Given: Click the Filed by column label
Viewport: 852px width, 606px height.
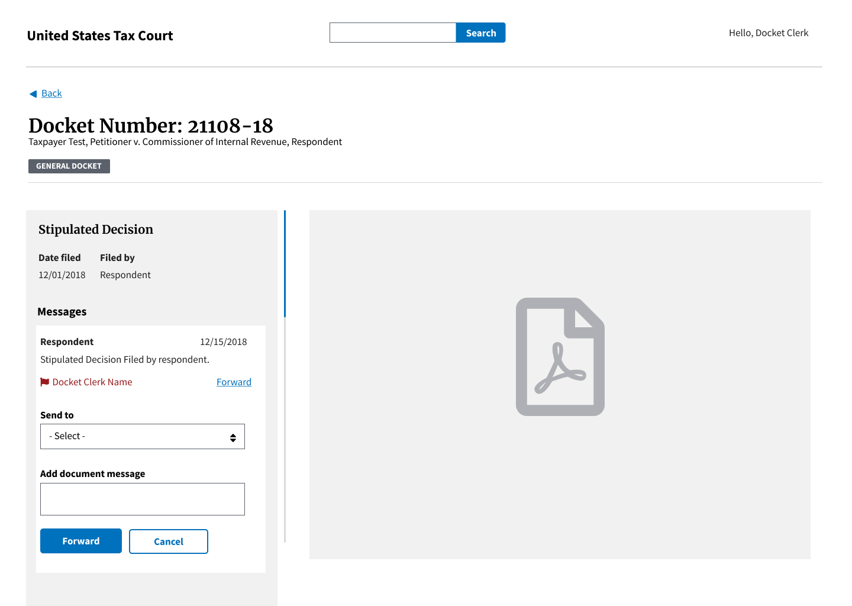Looking at the screenshot, I should point(117,258).
